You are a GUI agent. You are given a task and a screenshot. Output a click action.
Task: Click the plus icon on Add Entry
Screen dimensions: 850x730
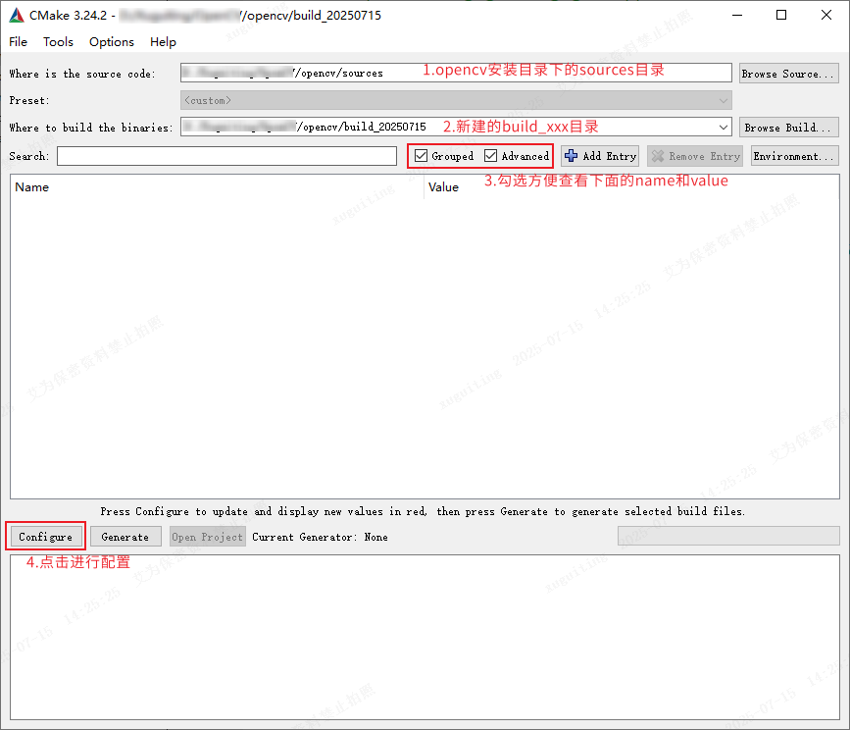coord(571,156)
